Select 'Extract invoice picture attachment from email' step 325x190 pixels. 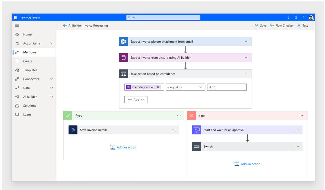point(185,42)
